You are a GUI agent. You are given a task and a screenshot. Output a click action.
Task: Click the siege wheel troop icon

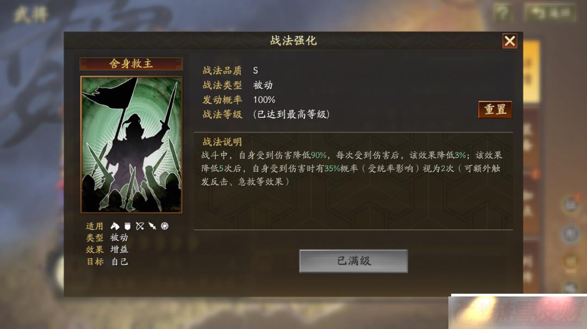(x=165, y=226)
